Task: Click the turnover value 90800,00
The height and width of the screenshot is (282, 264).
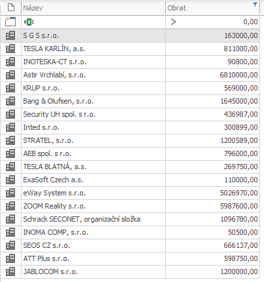Action: (x=242, y=62)
